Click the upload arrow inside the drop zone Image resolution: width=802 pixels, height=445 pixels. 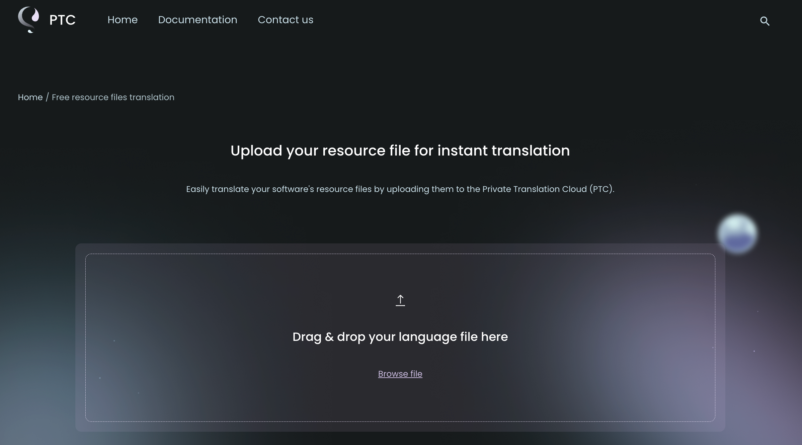click(x=400, y=300)
